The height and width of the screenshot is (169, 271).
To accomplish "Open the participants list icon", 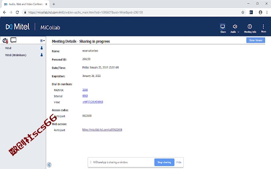I will pyautogui.click(x=5, y=41).
